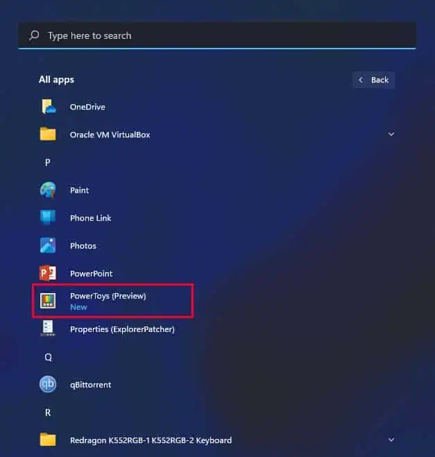Launch PowerPoint via its icon

click(48, 273)
